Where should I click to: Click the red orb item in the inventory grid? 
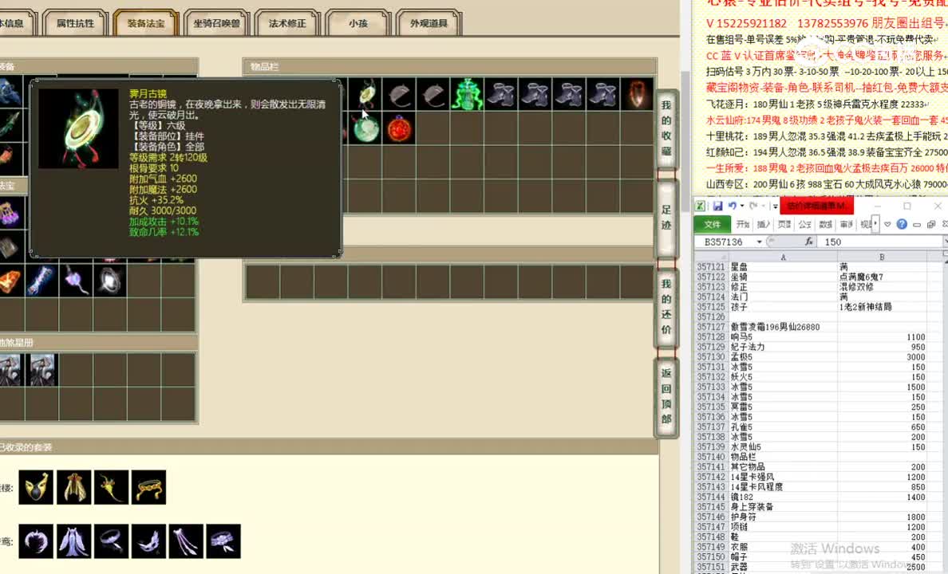(400, 129)
